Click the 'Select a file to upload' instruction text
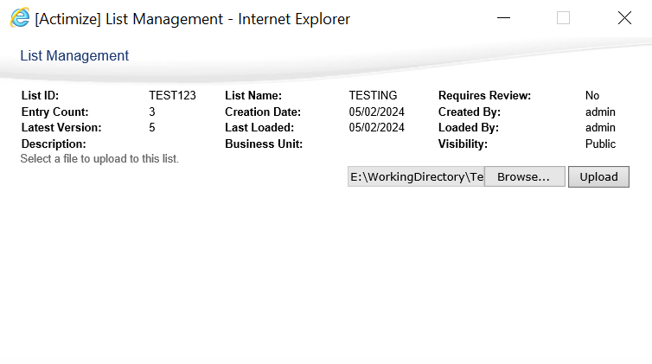The height and width of the screenshot is (364, 652). pyautogui.click(x=99, y=159)
